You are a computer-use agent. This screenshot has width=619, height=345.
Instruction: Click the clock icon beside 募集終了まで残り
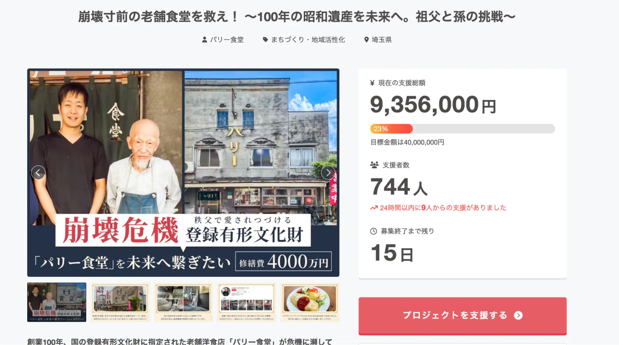click(374, 231)
